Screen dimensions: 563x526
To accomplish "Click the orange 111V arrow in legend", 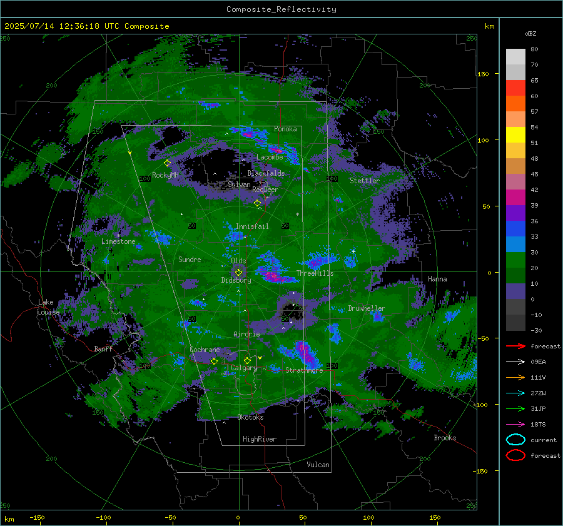I will (515, 377).
